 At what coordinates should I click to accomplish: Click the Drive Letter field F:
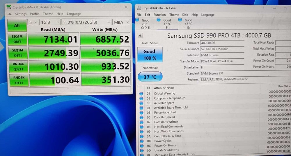point(222,67)
